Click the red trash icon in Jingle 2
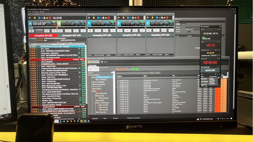Image resolution: width=253 pixels, height=142 pixels. click(x=138, y=18)
